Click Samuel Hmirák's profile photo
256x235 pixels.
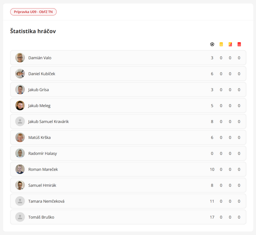[20, 185]
